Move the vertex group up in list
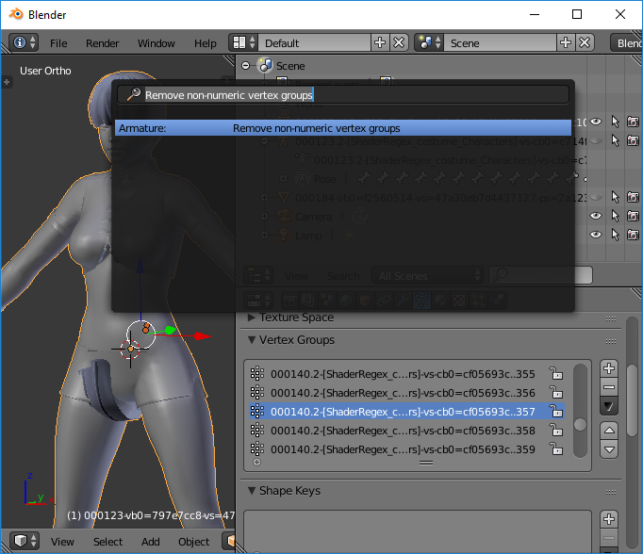643x554 pixels. point(609,431)
